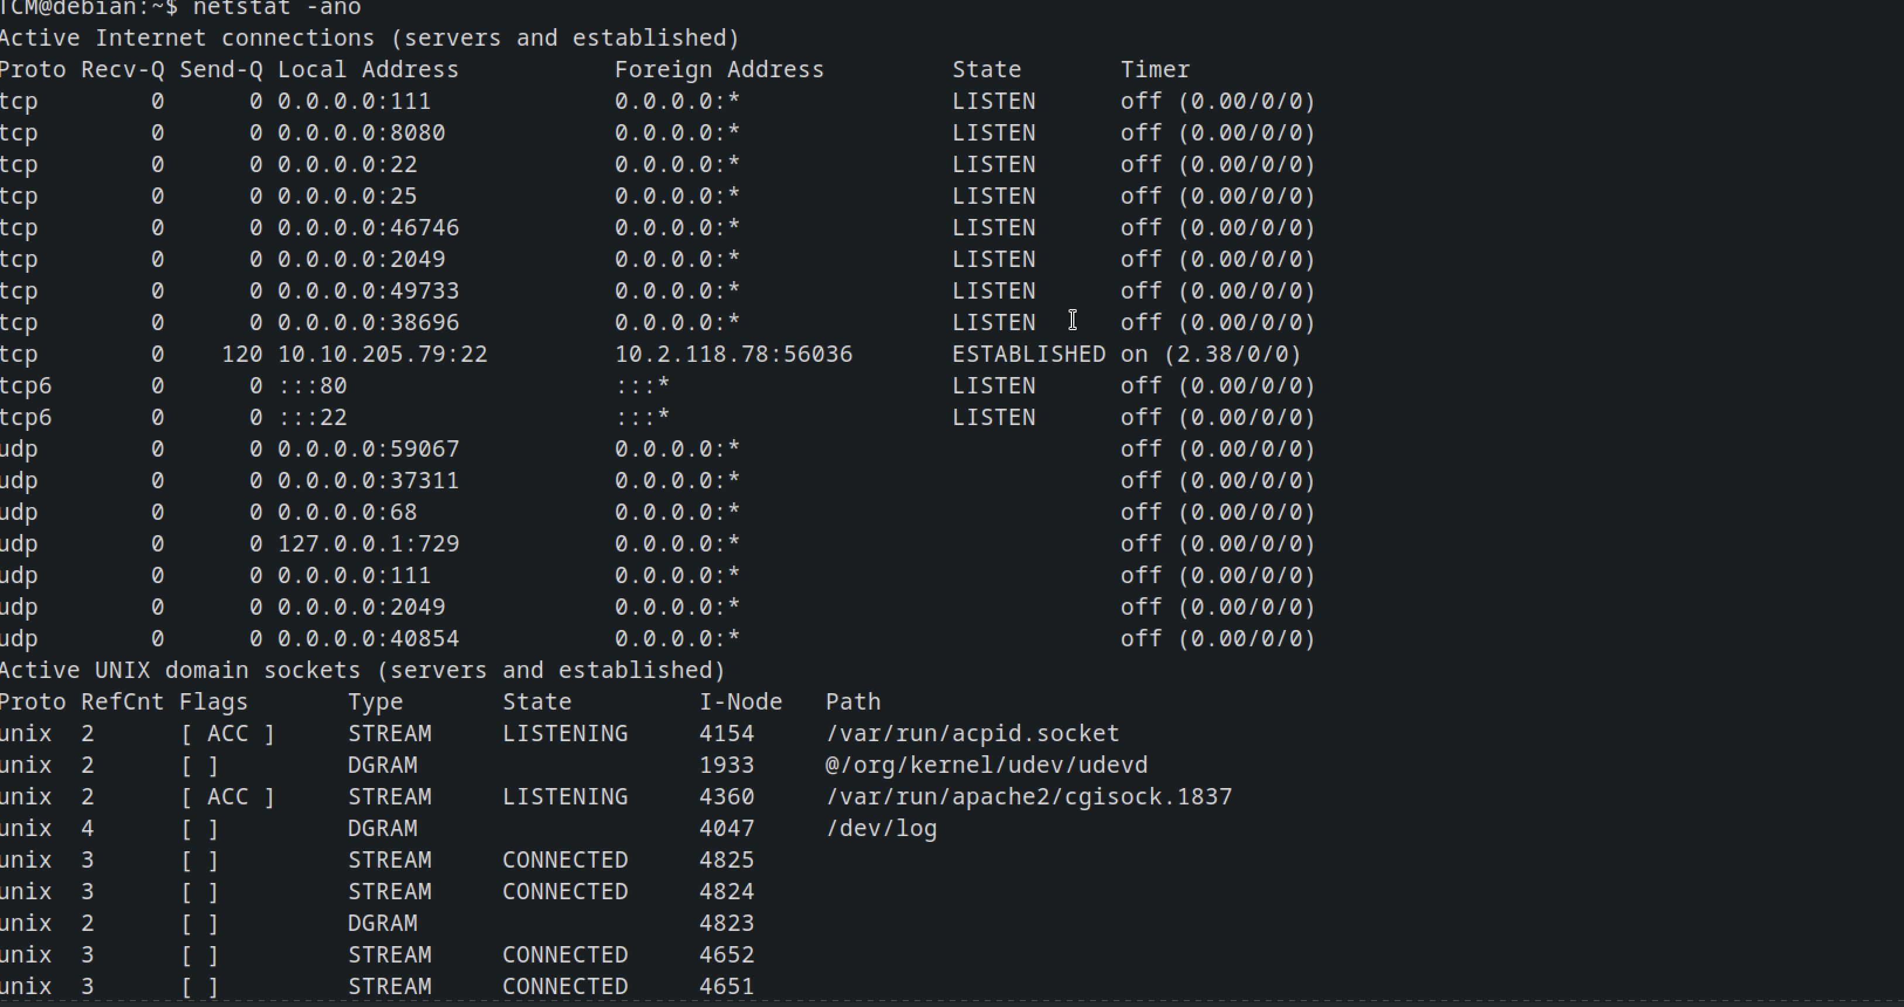Click the 'RefCnt' column header
The height and width of the screenshot is (1007, 1904).
pos(123,701)
